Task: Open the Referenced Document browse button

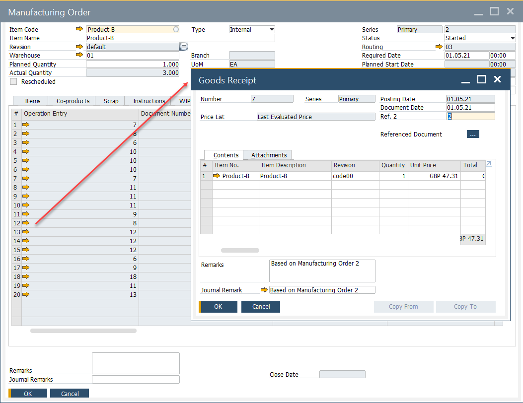Action: 472,134
